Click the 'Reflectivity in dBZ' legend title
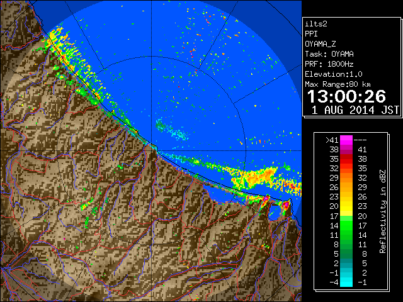The image size is (403, 302). 382,211
